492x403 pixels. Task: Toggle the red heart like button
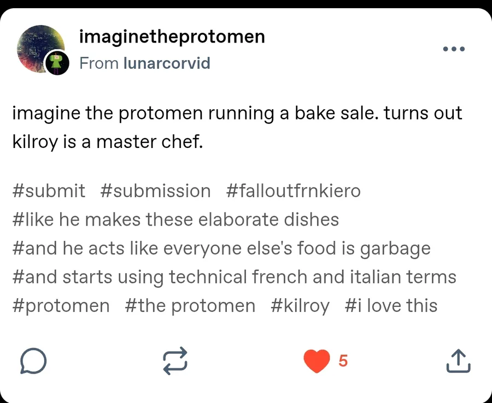point(317,361)
